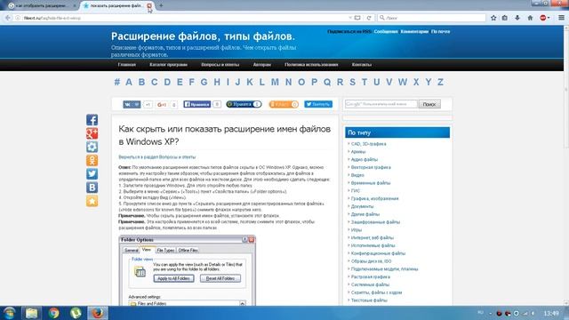Open a new tab with the plus icon
Viewport: 569px width, 320px height.
(x=161, y=6)
